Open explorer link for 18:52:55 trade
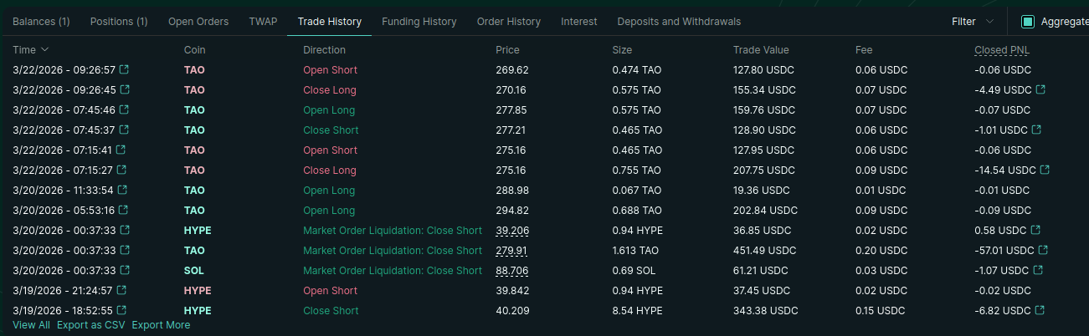Screen dimensions: 1089x336 click(x=123, y=310)
